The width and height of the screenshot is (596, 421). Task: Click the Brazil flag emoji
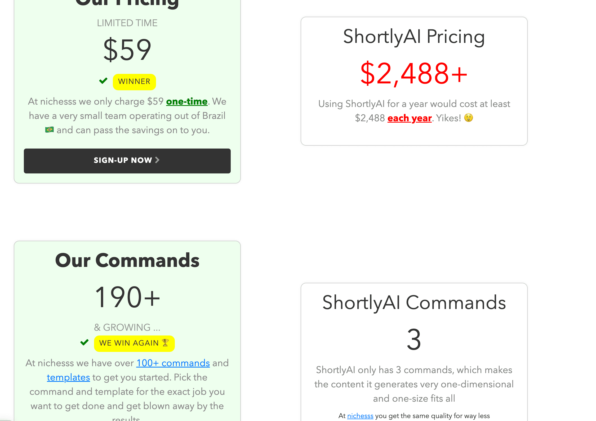pyautogui.click(x=50, y=130)
